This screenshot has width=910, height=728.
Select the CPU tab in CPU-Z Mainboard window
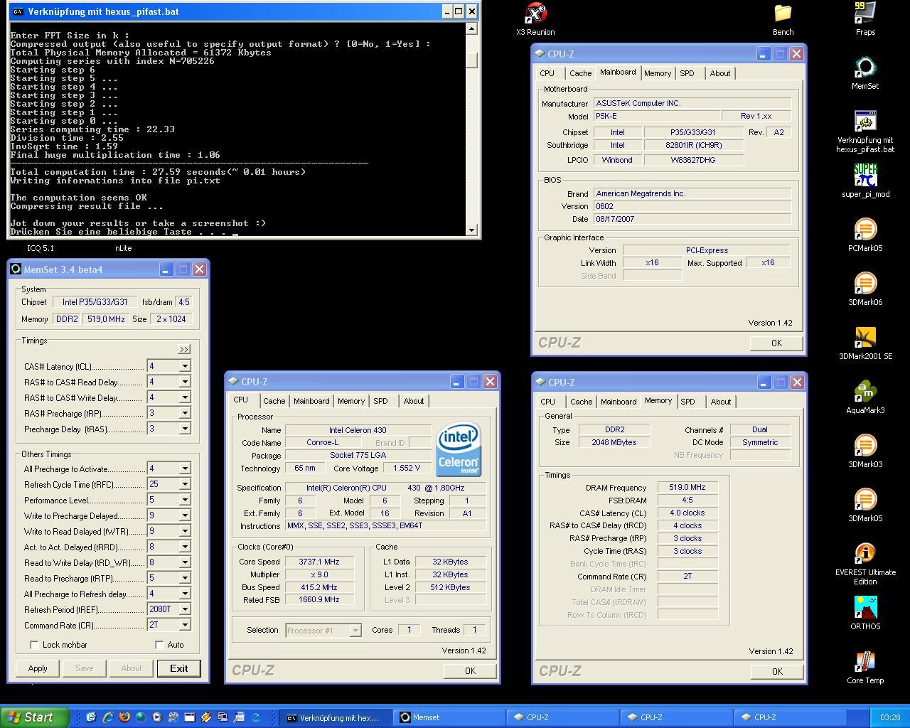click(x=547, y=73)
